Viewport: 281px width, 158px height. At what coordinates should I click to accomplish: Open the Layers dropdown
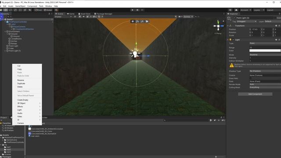[x=259, y=10]
